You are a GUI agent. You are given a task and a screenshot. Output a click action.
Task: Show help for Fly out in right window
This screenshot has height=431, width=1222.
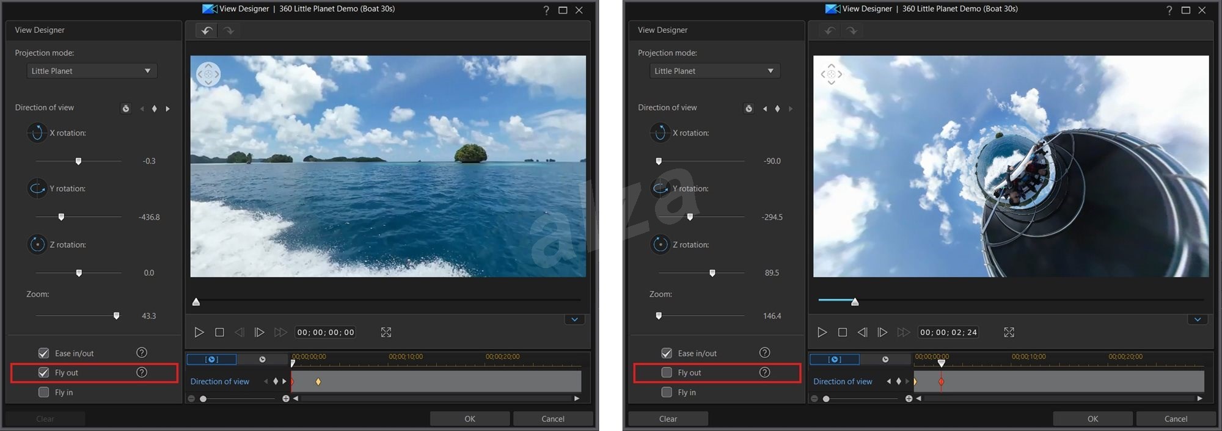point(764,372)
